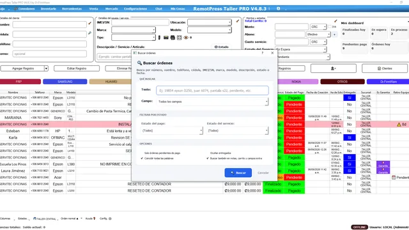This screenshot has width=409, height=230.
Task: Click the pattern grid icon beside Tipo
Action: point(179,38)
